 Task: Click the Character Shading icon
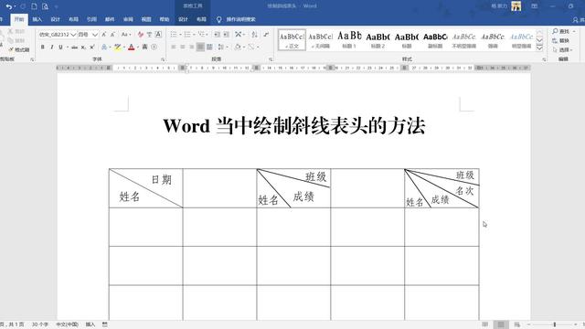pyautogui.click(x=144, y=47)
